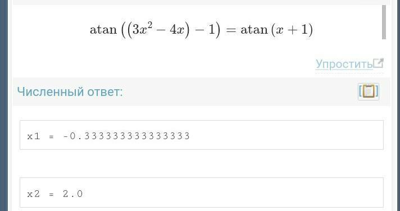This screenshot has width=400, height=211.
Task: Click the equation panel's vertical scrollbar thumb
Action: [384, 22]
